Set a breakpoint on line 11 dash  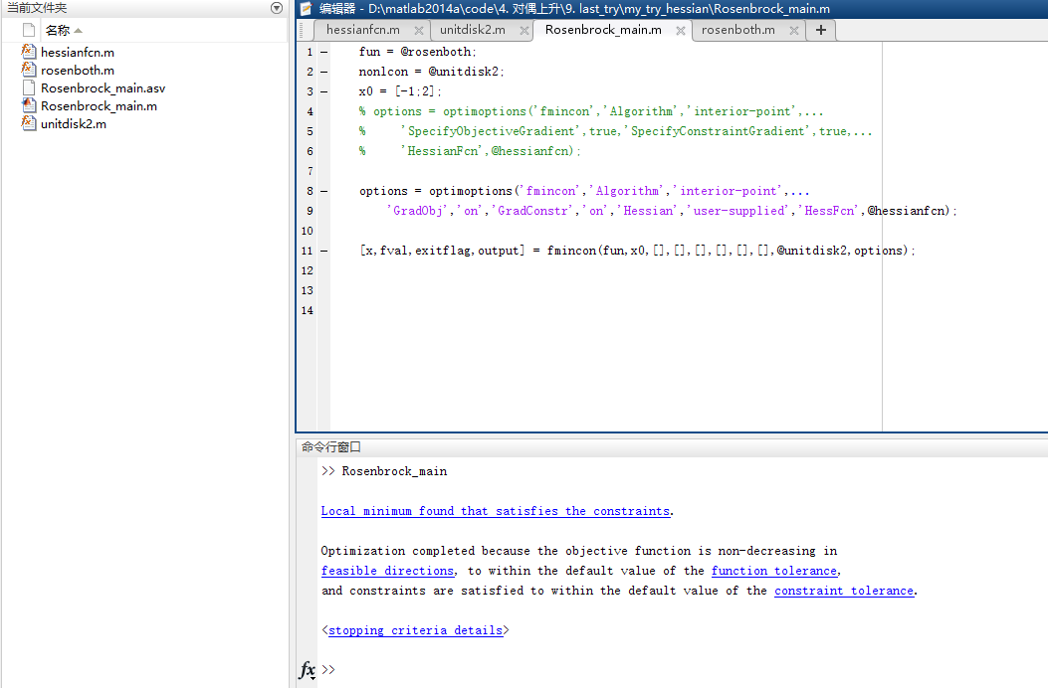323,251
